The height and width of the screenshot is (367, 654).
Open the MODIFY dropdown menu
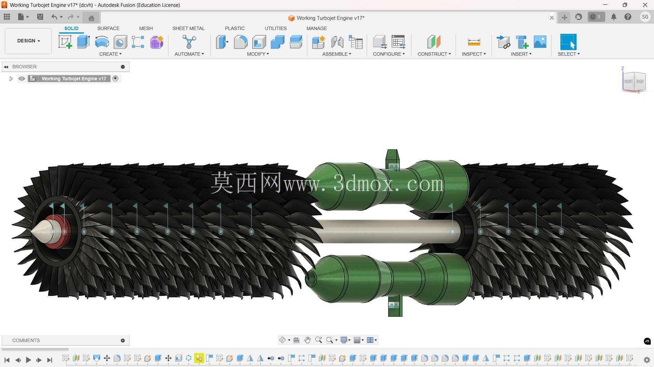click(258, 54)
